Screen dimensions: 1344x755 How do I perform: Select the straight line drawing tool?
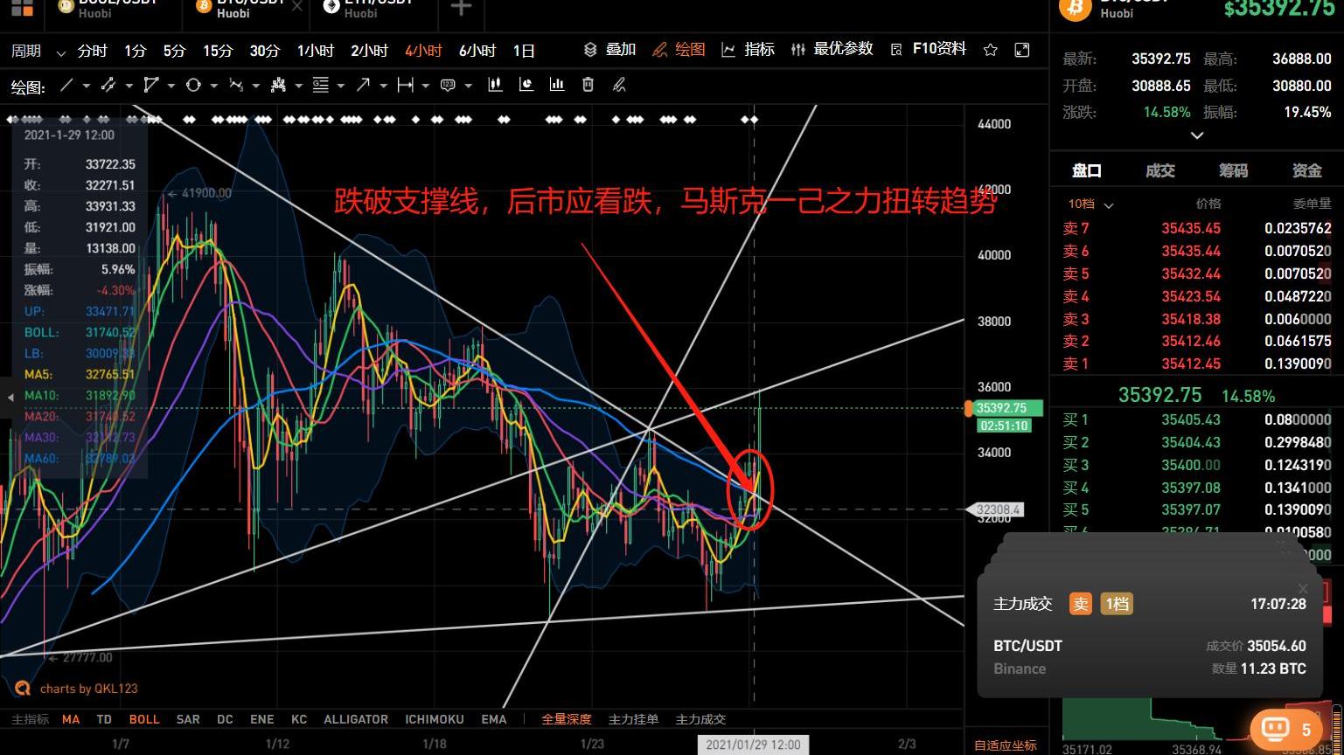[x=66, y=86]
